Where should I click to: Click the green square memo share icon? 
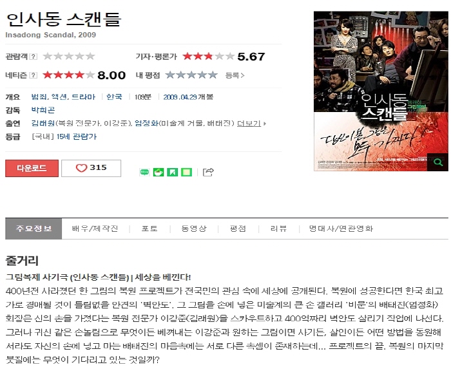coord(186,173)
